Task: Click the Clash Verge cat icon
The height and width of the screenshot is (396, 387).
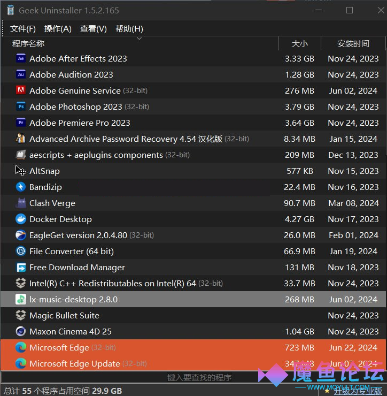Action: pos(21,203)
